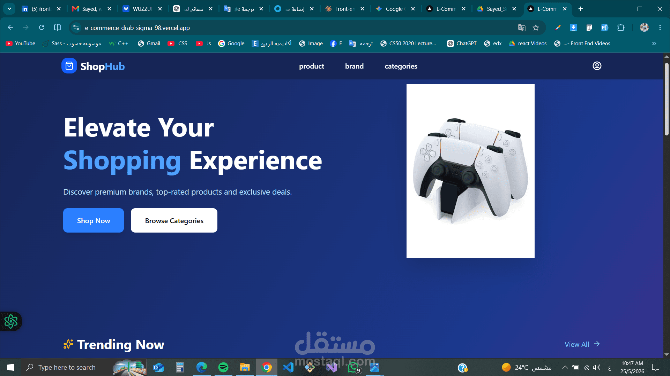
Task: Open the YouTube bookmark
Action: tap(21, 44)
